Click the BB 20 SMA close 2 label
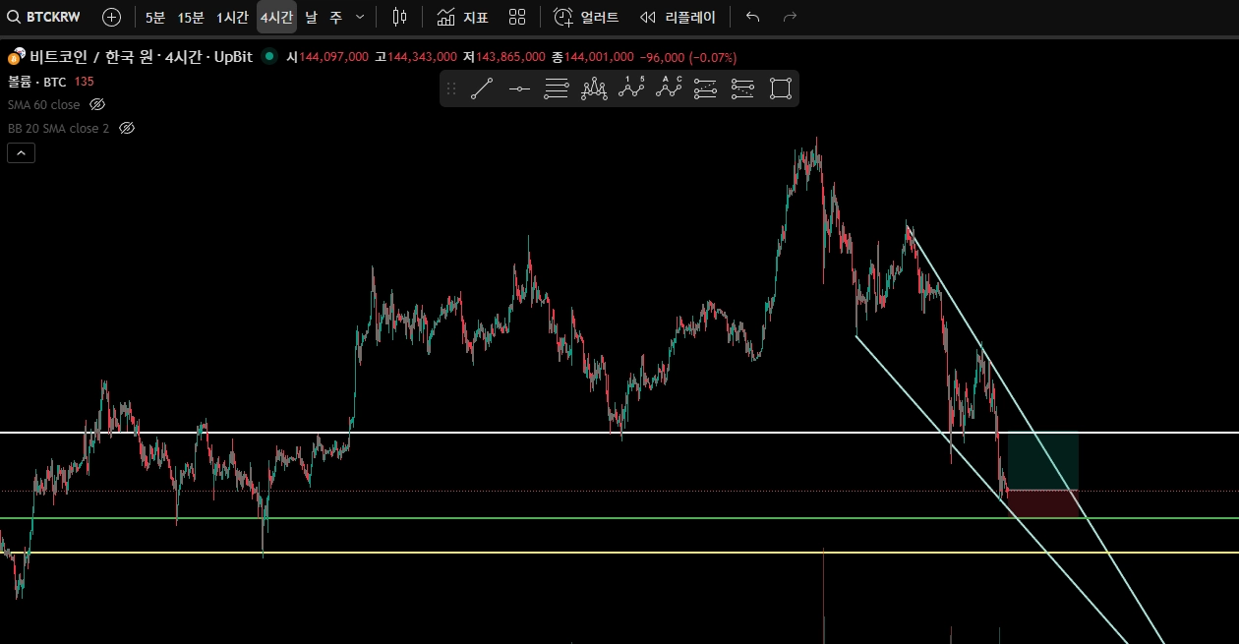 (59, 128)
